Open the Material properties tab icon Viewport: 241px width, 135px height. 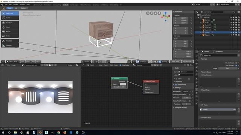(197, 93)
